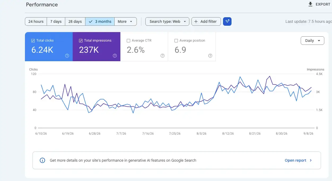332x181 pixels.
Task: Click the checkmark icon on 3 months
Action: [90, 21]
